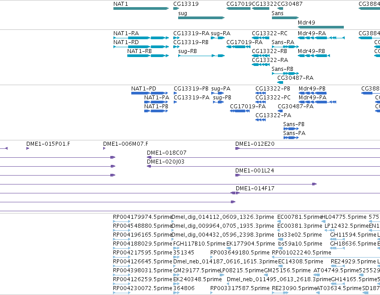Select the NAT1-PB protein feature

pos(156,111)
